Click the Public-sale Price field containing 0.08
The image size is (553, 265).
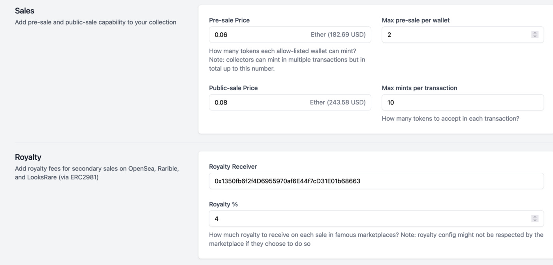(x=290, y=103)
